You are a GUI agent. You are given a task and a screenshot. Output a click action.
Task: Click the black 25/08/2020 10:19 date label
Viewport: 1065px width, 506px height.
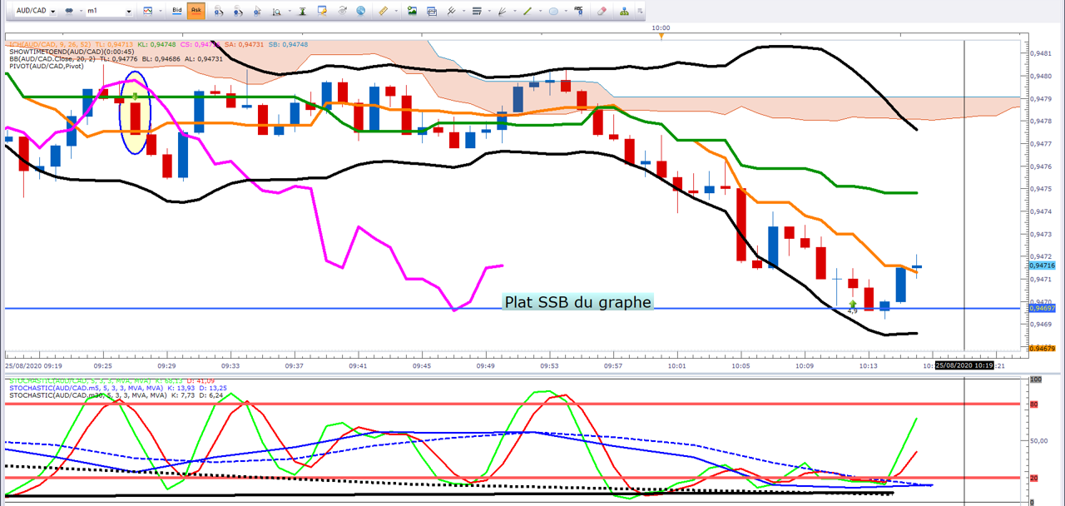[x=963, y=365]
